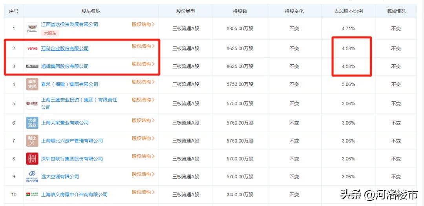Screen dimensions: 424x206
Task: Expand 股权结构 for 江西益达投资
Action: [143, 24]
